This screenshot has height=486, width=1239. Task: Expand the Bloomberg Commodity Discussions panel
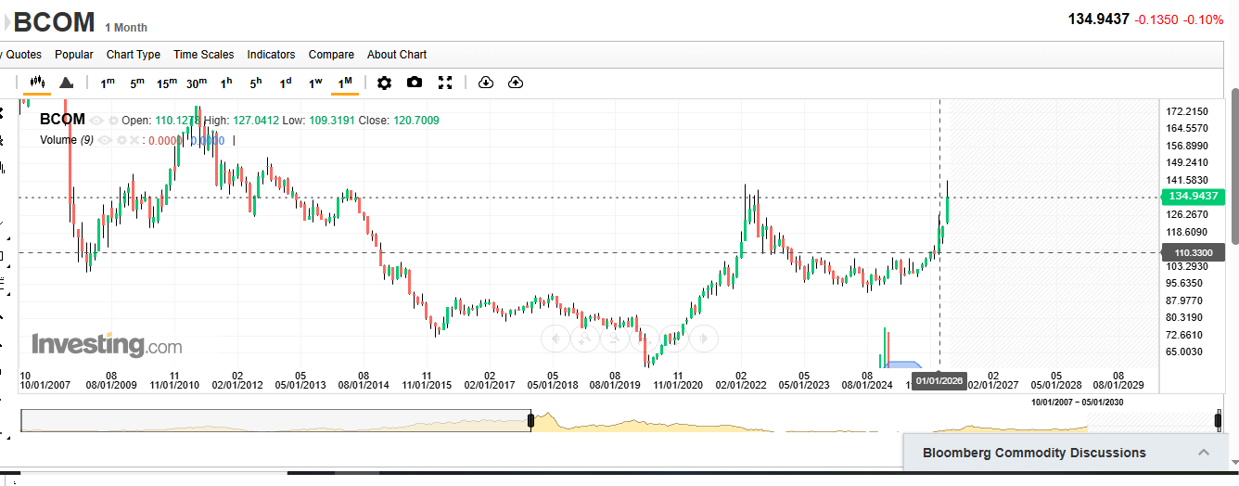click(1204, 453)
